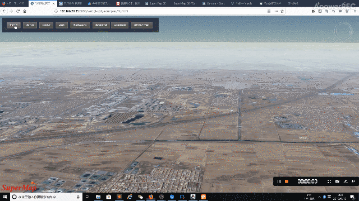Go back using the browser back arrow
Image resolution: width=359 pixels, height=201 pixels.
coord(4,11)
